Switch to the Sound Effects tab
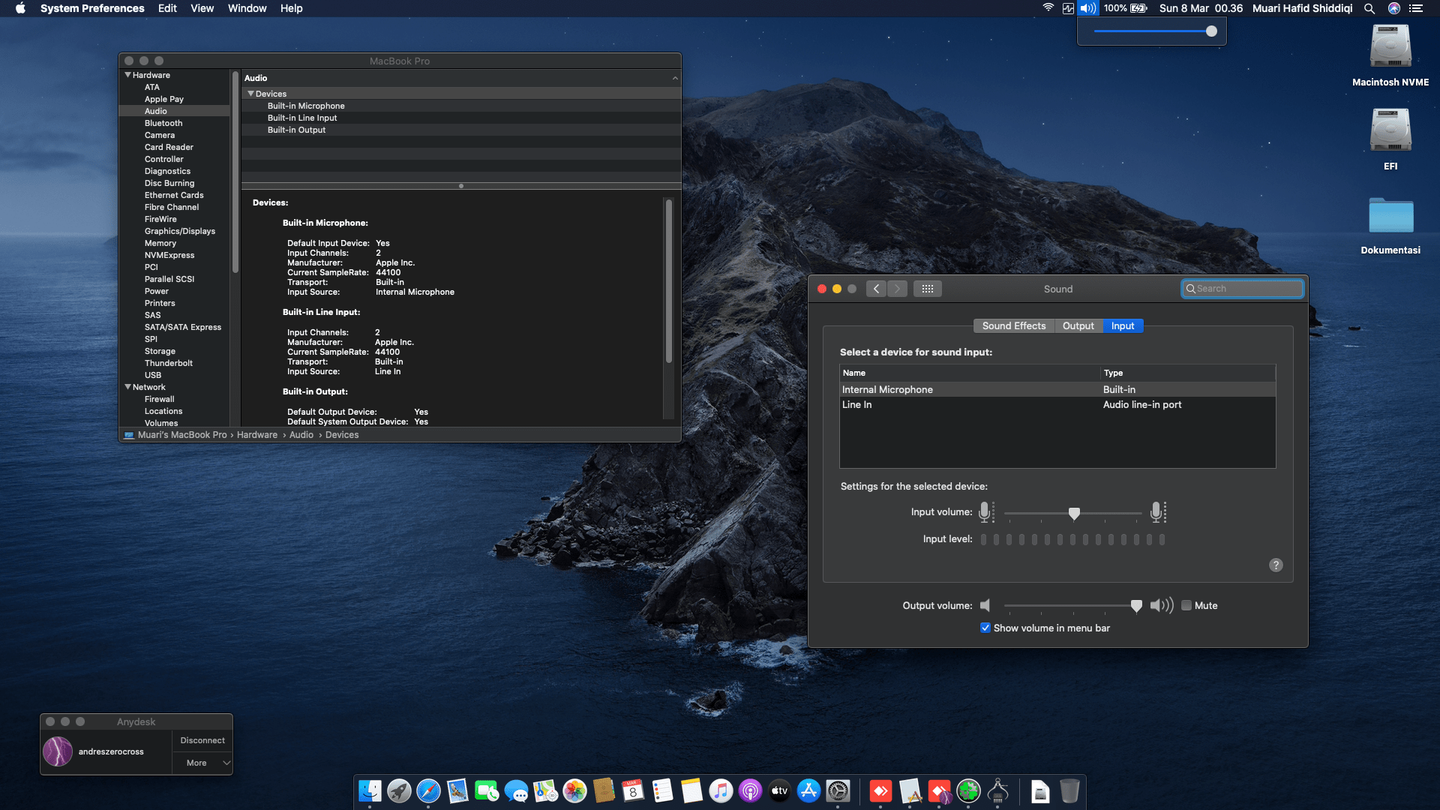The width and height of the screenshot is (1440, 810). (1013, 325)
